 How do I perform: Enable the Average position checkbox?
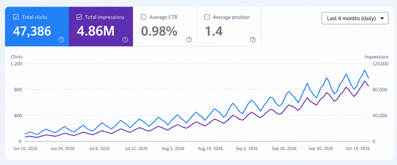[207, 17]
